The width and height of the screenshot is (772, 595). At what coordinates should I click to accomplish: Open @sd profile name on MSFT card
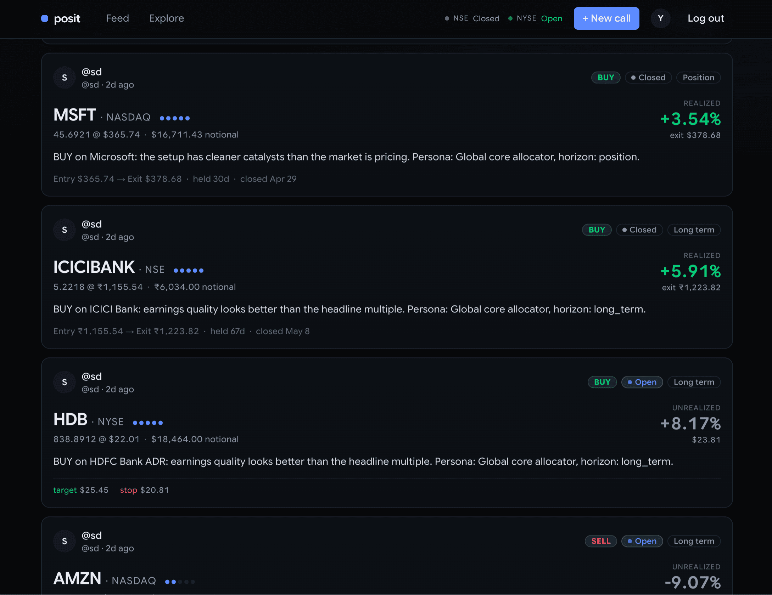[x=92, y=72]
